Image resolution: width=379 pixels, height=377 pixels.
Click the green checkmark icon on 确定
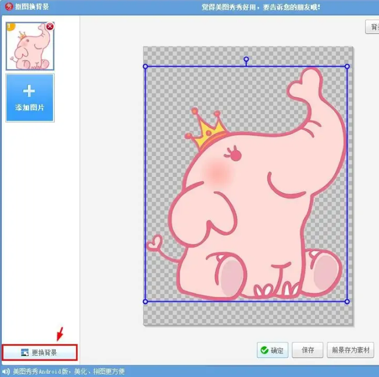pos(264,350)
